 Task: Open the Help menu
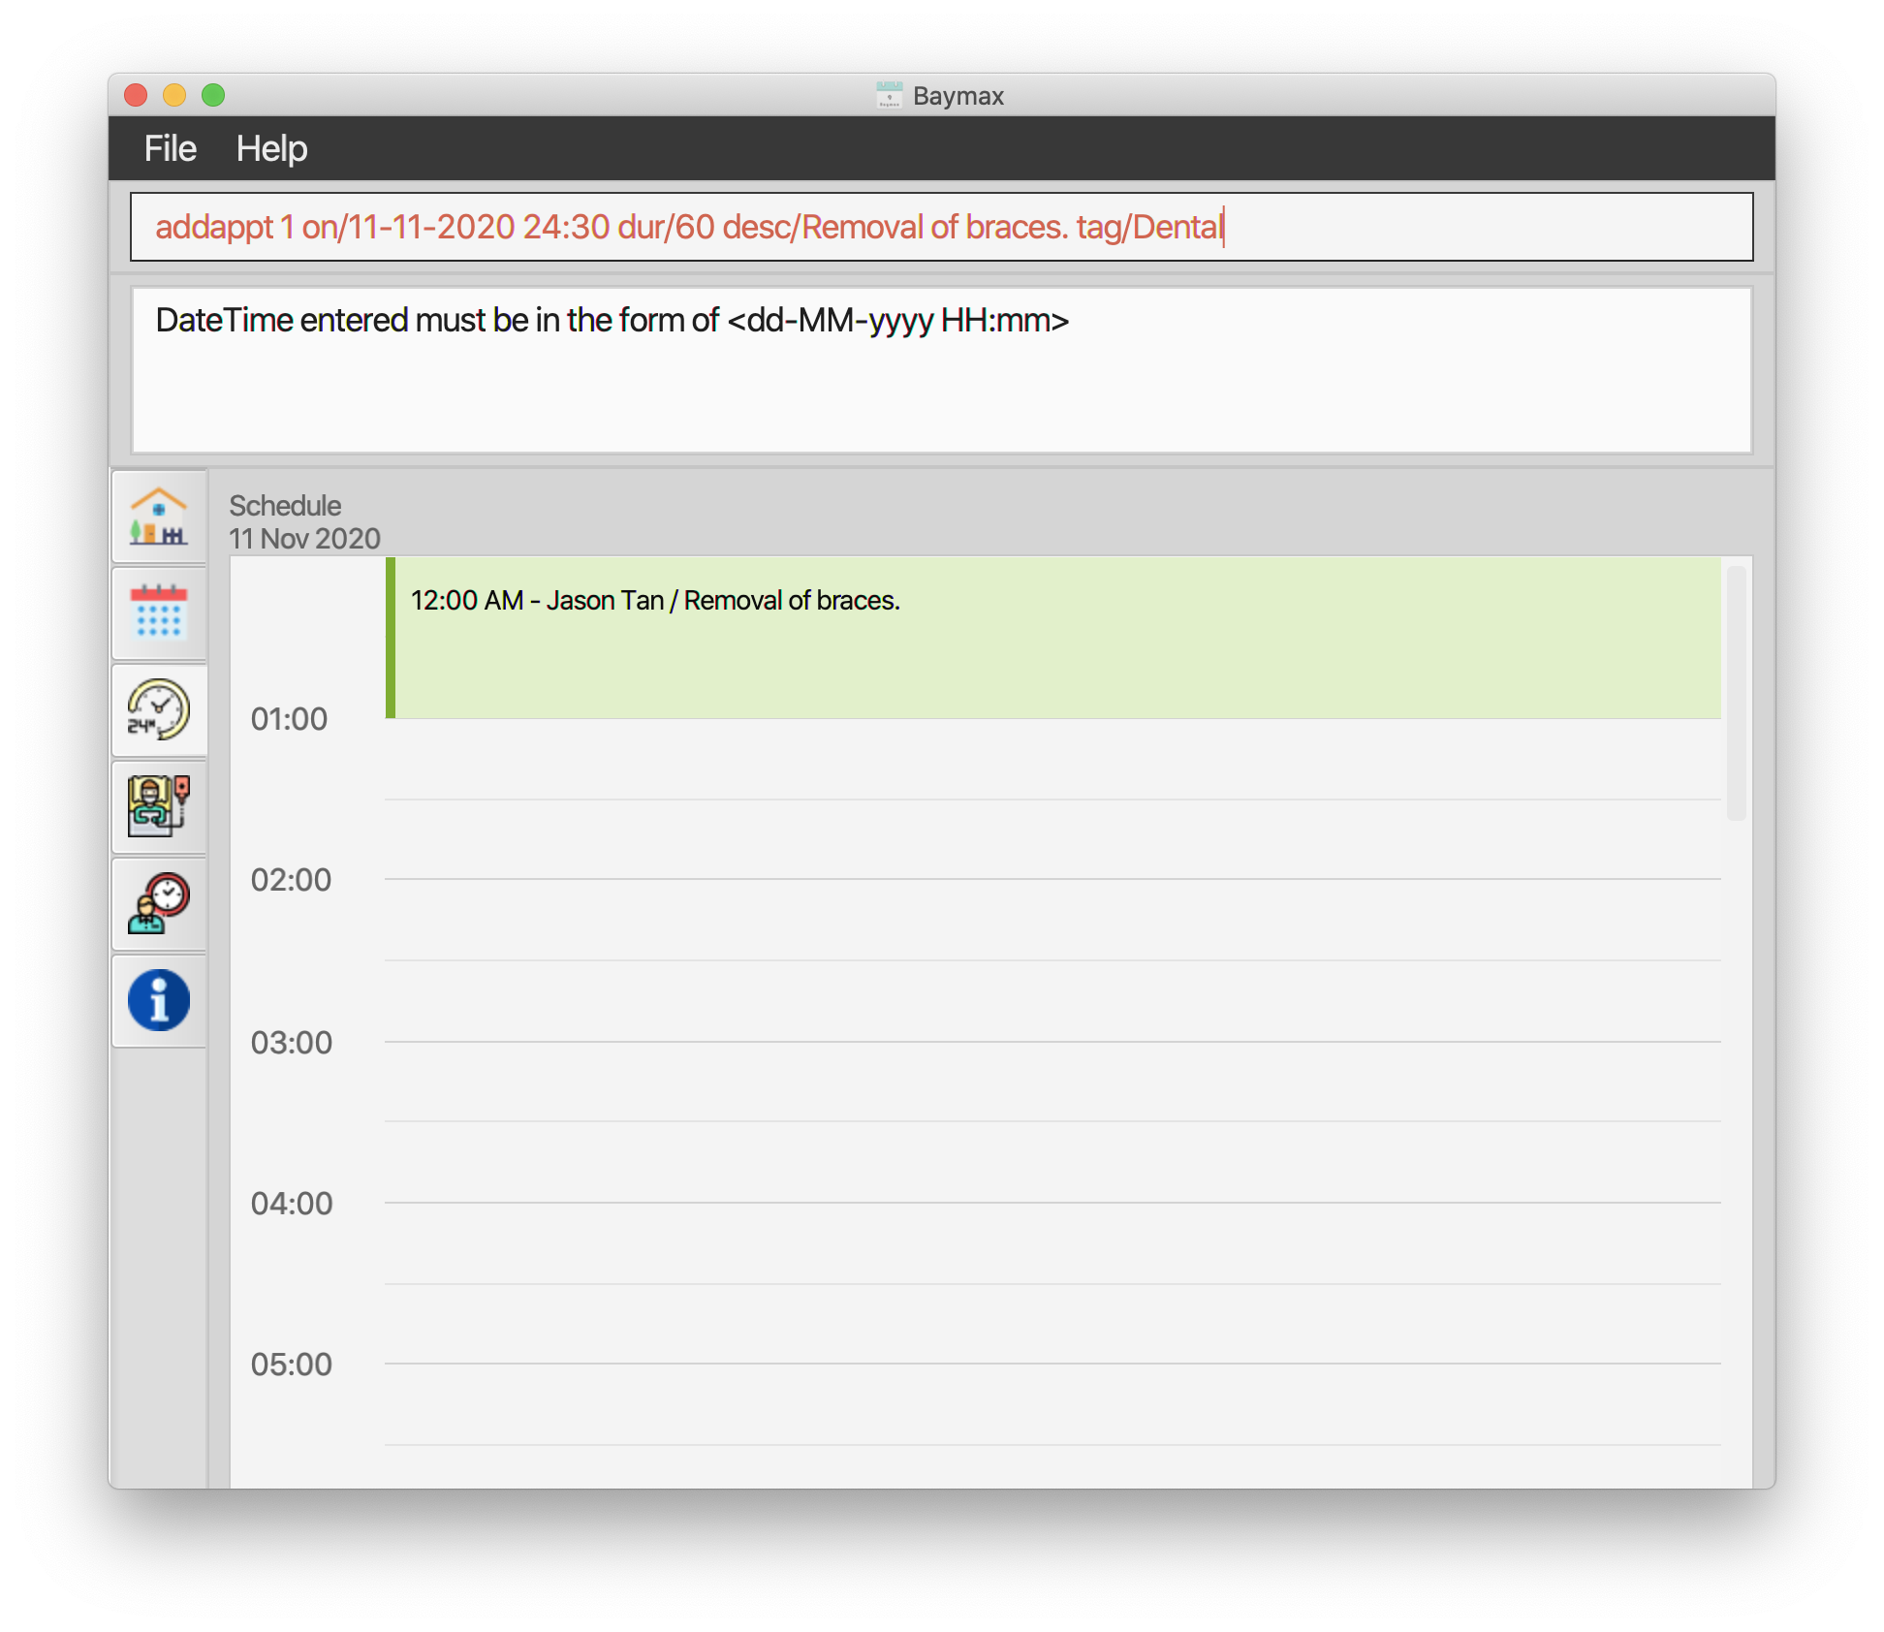coord(271,148)
